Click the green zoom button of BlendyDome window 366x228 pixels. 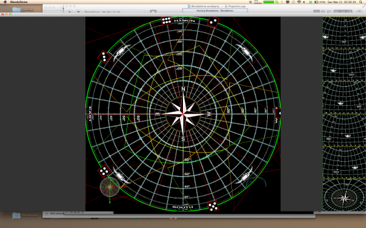10,15
